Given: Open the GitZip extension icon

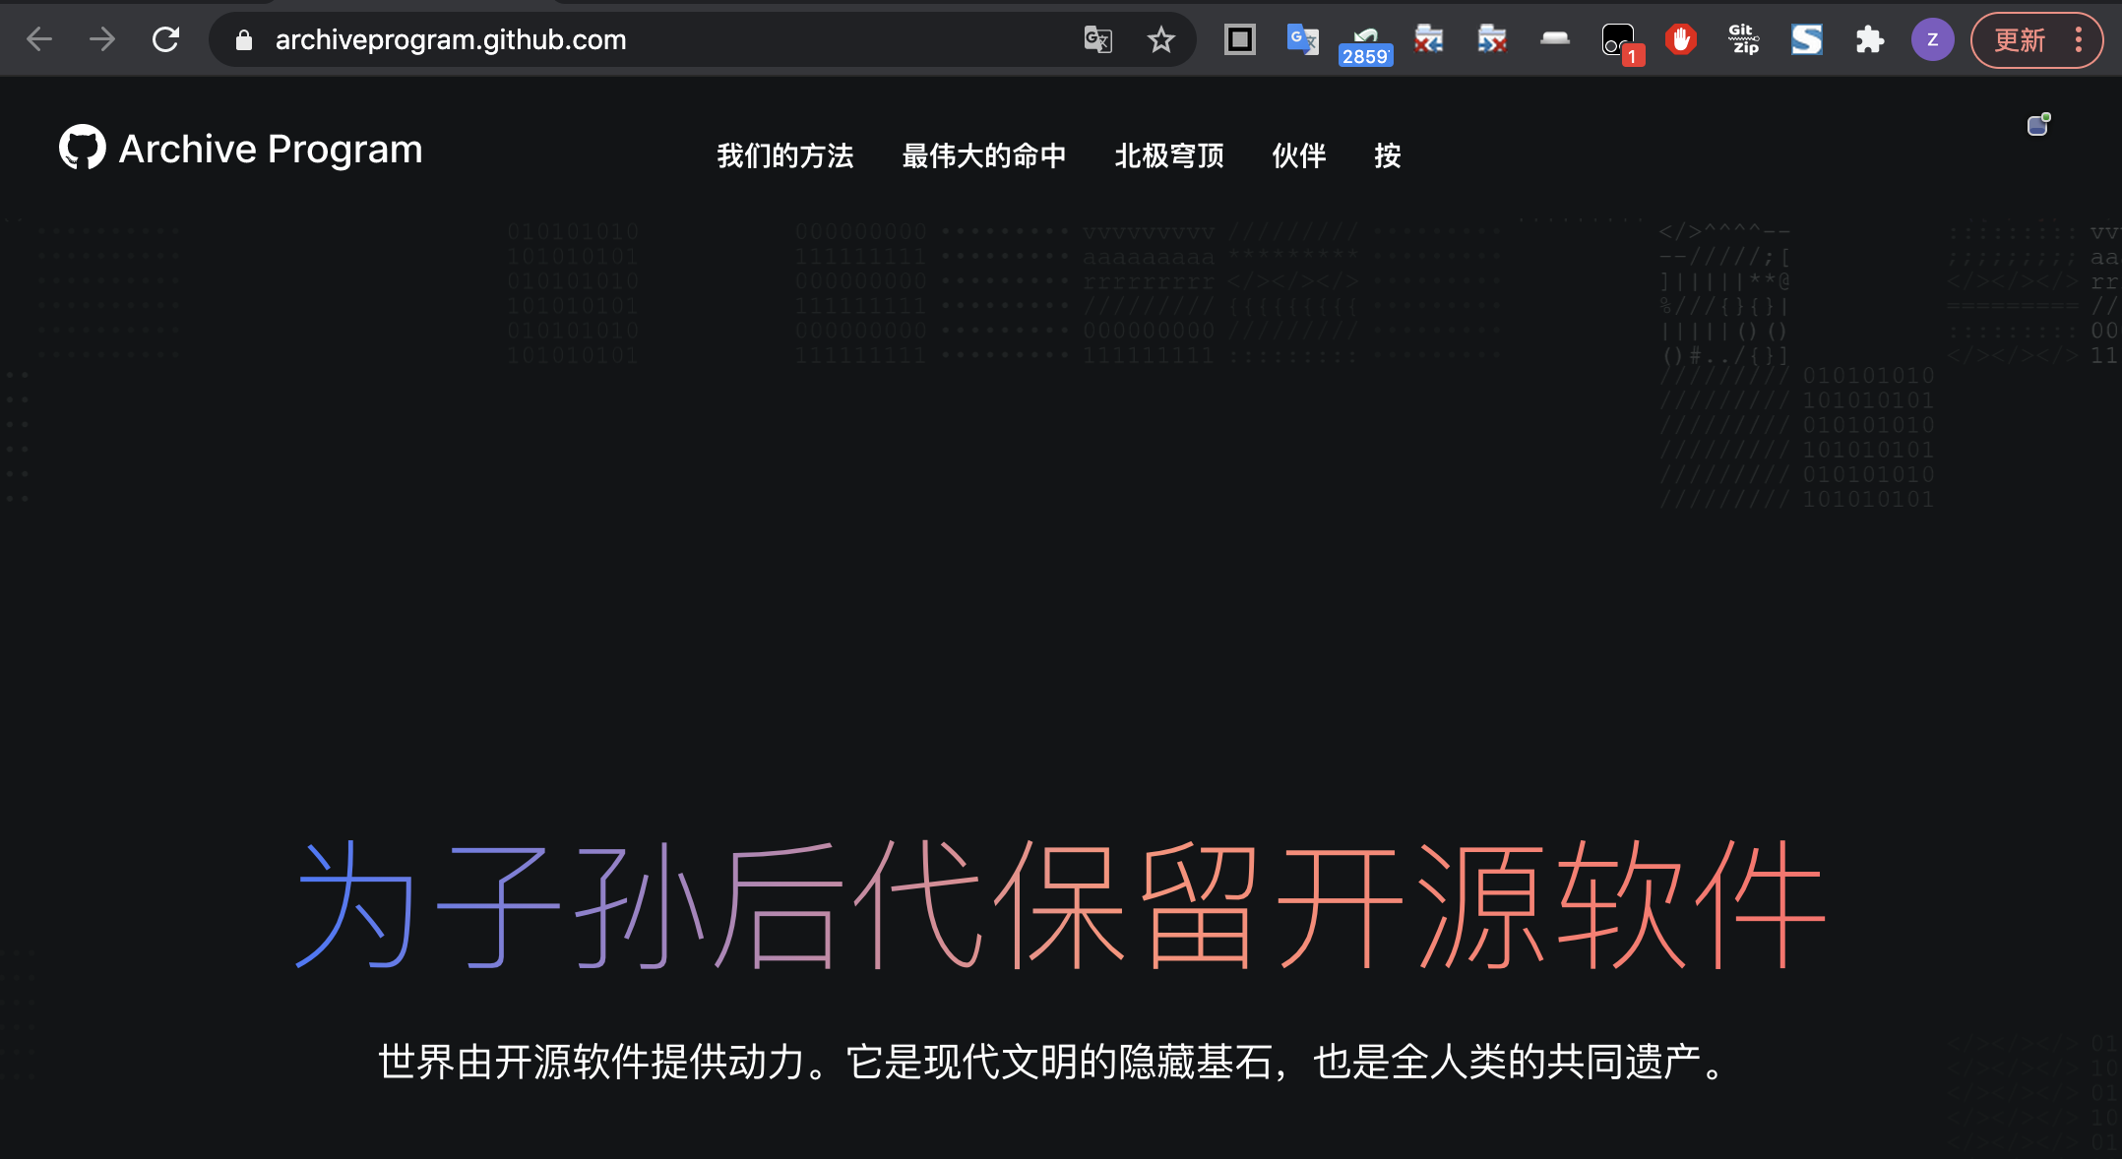Looking at the screenshot, I should pos(1743,39).
